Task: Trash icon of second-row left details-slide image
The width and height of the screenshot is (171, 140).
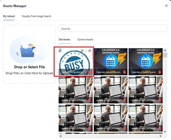Action: 89,100
